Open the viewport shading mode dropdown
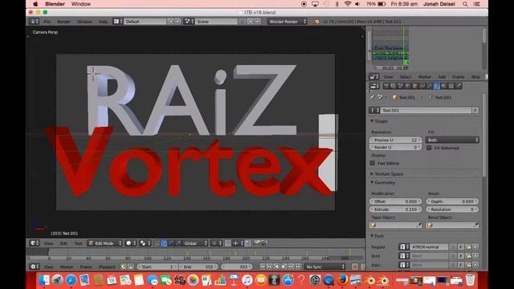Viewport: 514px width, 289px height. (x=131, y=243)
